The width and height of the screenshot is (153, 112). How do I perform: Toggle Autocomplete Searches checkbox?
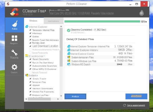pos(30,66)
